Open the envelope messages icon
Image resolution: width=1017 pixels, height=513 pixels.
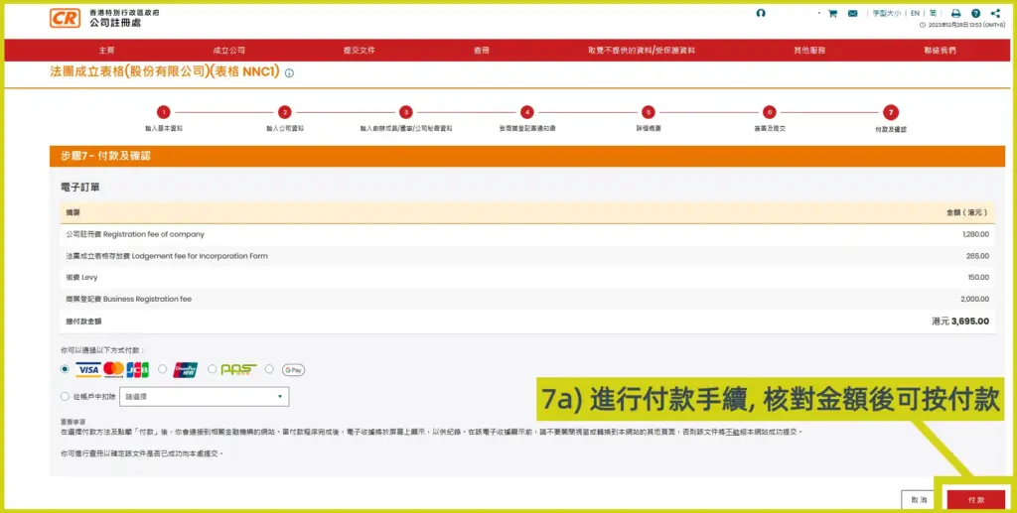[x=853, y=14]
